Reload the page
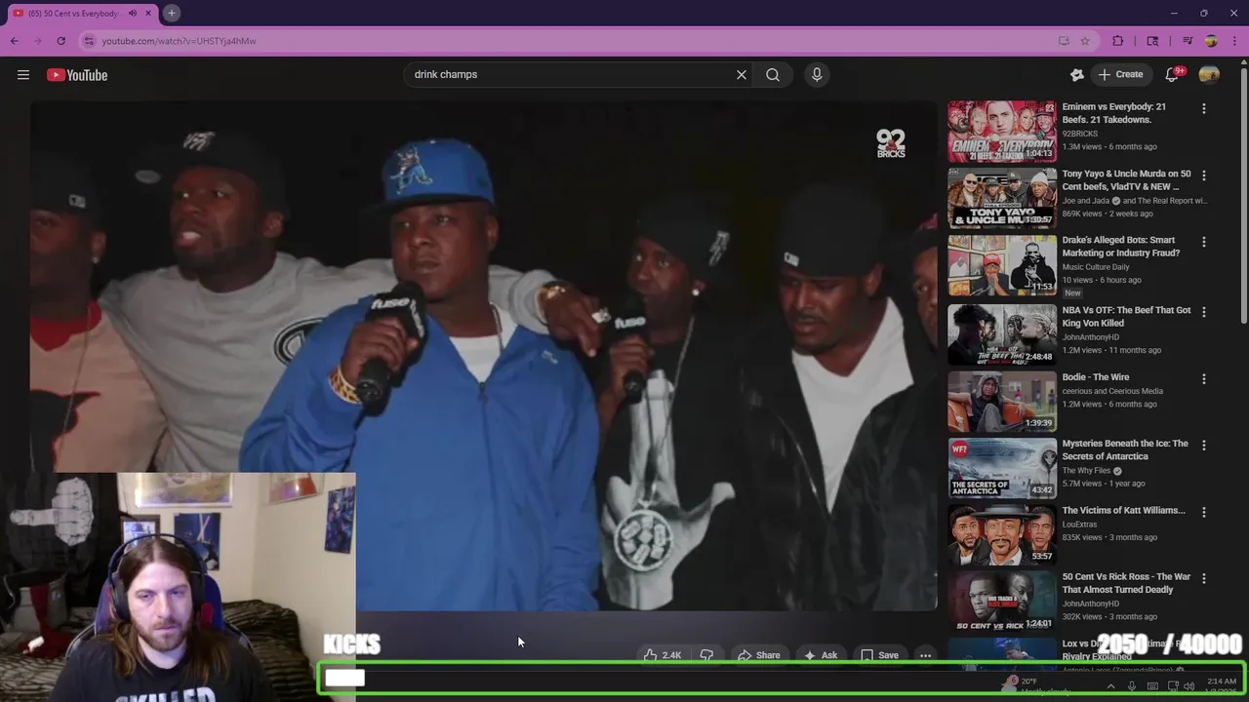The width and height of the screenshot is (1249, 702). [x=60, y=41]
